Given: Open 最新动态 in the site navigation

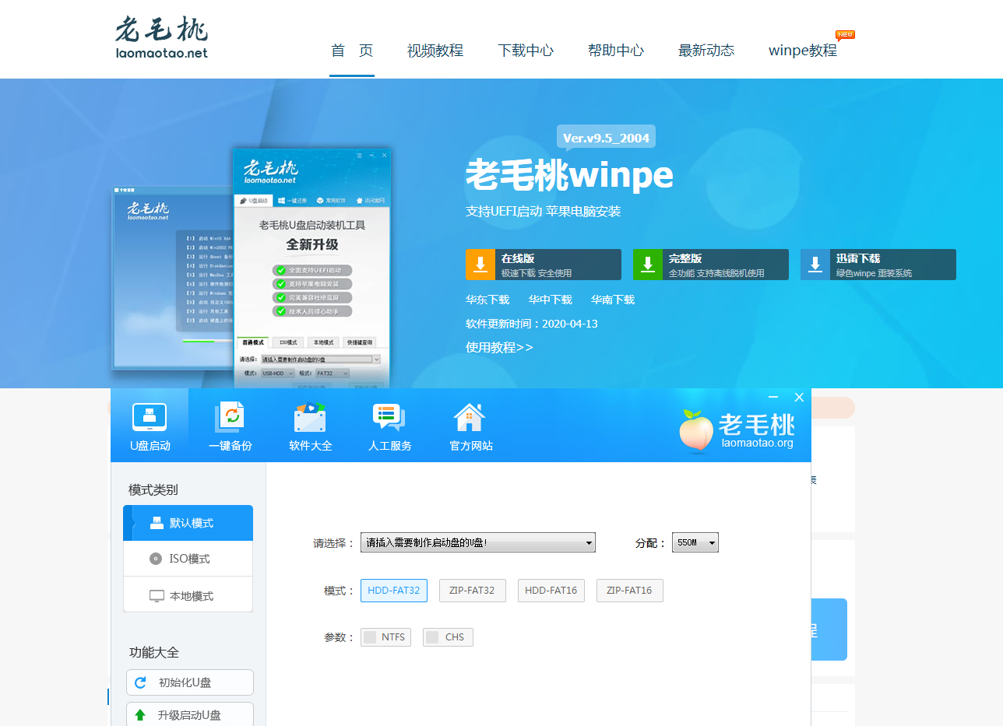Looking at the screenshot, I should pos(706,51).
